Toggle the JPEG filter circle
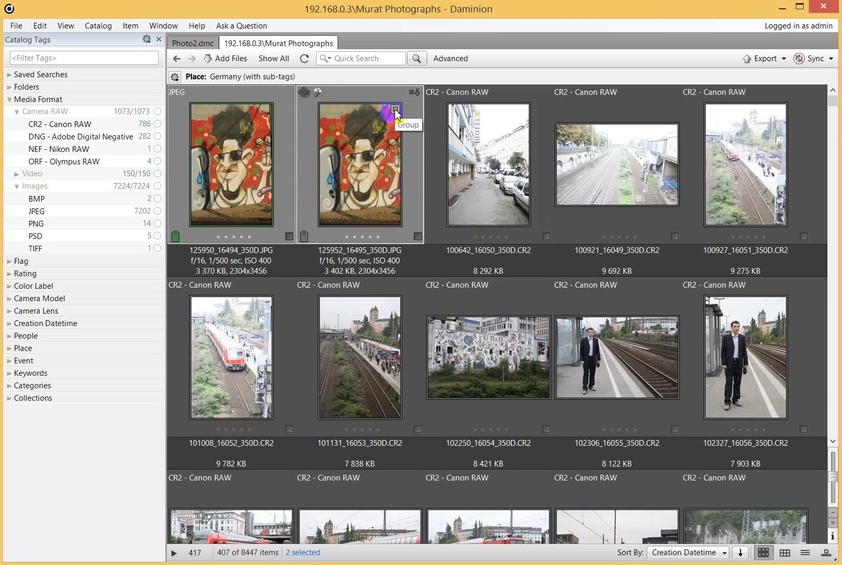Screen dimensions: 842x565 point(157,211)
